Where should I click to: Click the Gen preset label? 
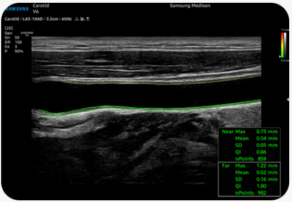pos(8,33)
